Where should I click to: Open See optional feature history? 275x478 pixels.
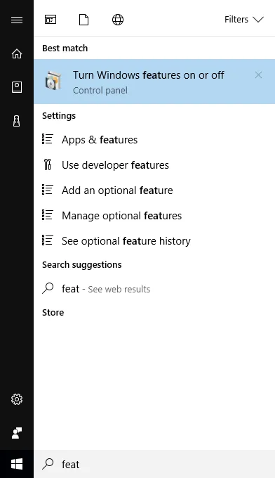[154, 241]
